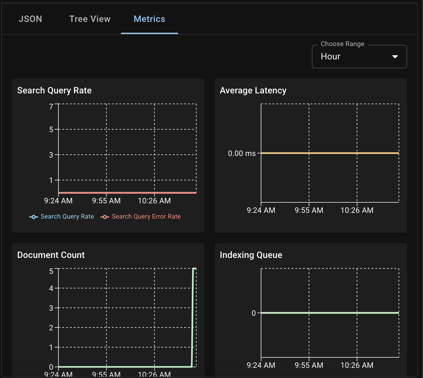This screenshot has height=378, width=423.
Task: Click the green flat line in Indexing Queue
Action: (x=330, y=313)
